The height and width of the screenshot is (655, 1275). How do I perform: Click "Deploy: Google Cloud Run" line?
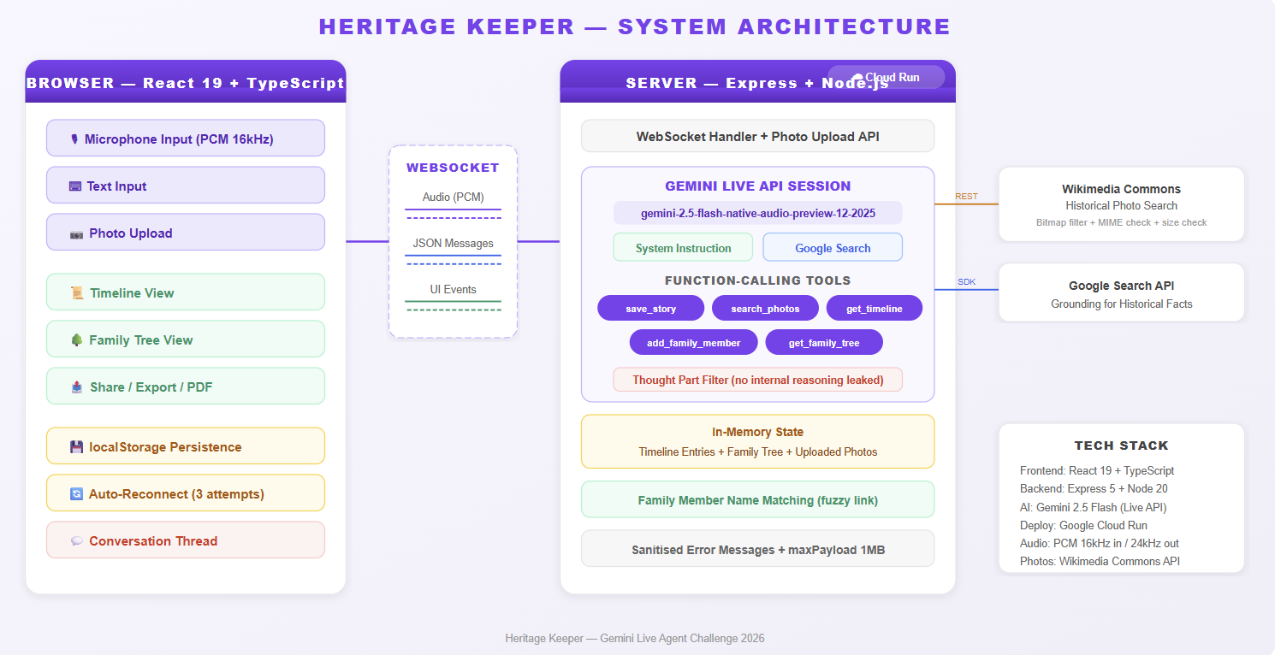[1083, 526]
